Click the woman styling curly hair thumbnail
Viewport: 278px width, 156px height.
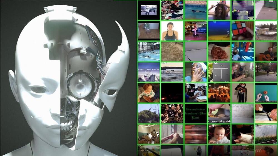click(x=219, y=10)
